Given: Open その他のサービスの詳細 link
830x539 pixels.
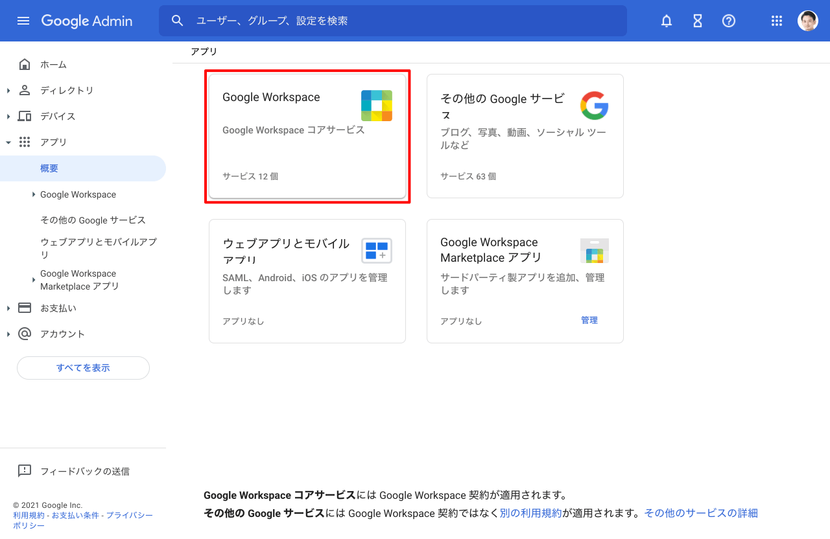Looking at the screenshot, I should (x=701, y=513).
